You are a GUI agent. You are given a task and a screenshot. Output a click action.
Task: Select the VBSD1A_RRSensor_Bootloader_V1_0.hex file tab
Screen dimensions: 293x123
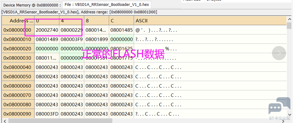(107, 4)
